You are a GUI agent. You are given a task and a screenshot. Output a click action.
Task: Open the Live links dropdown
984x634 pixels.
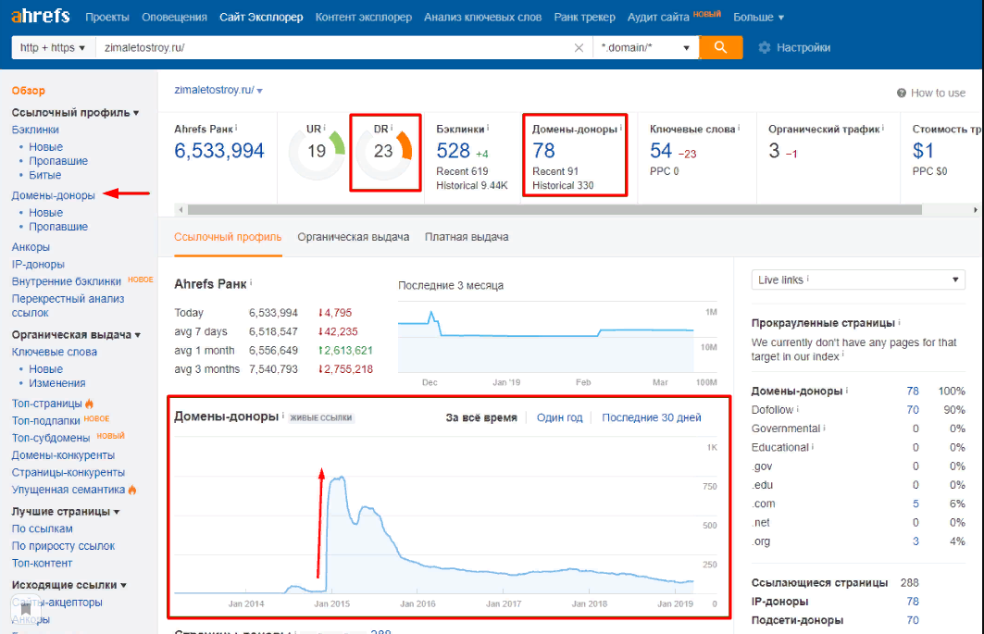pos(858,280)
